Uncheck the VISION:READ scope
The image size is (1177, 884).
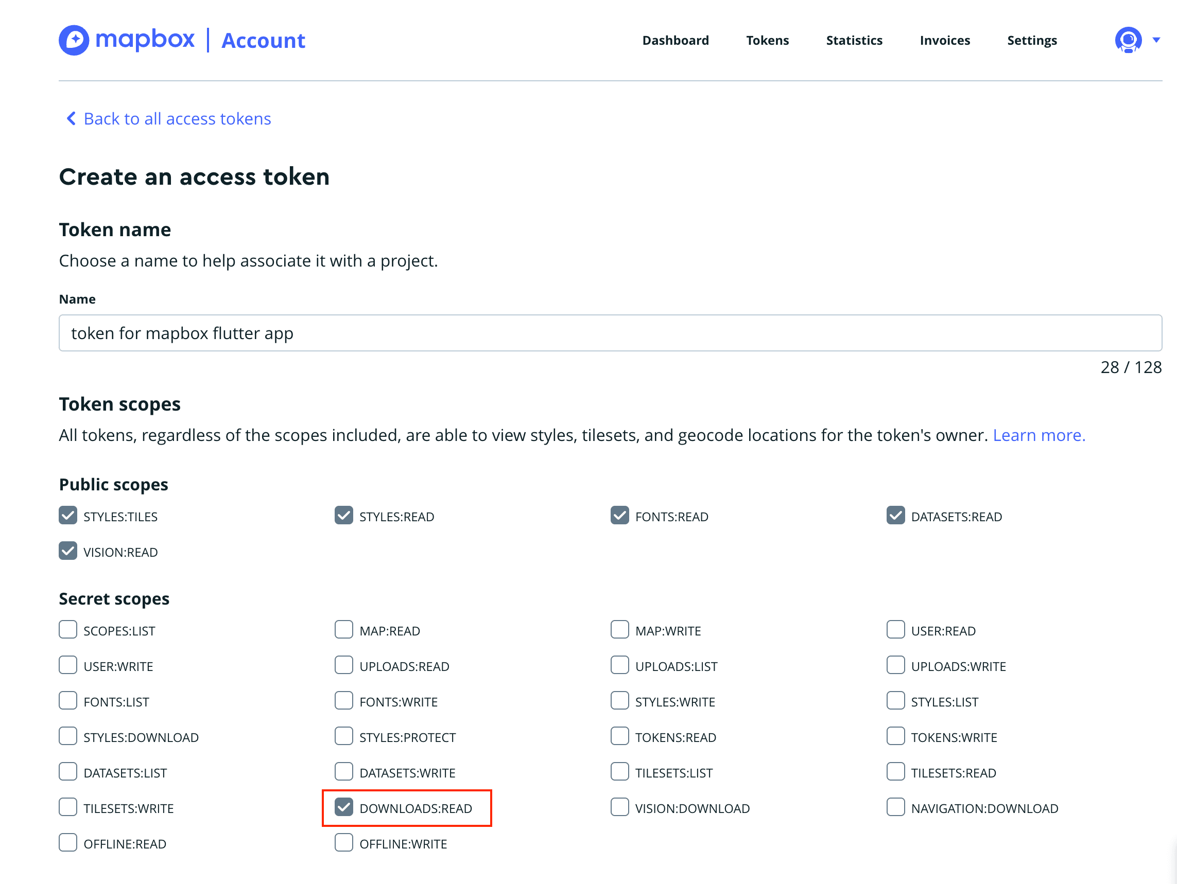tap(68, 551)
